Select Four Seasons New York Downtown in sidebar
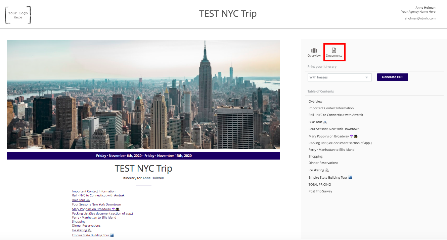The image size is (447, 240). point(334,129)
